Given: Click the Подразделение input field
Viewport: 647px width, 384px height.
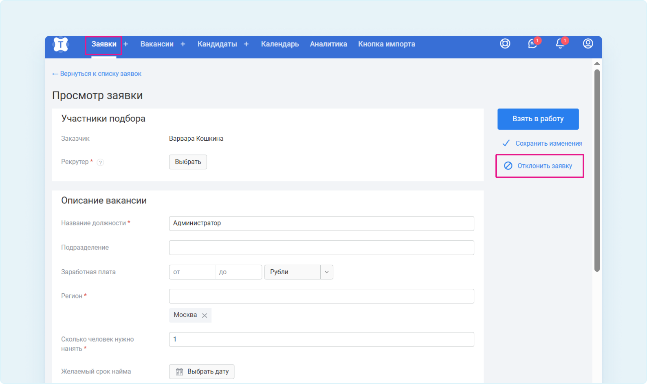Looking at the screenshot, I should pos(321,248).
